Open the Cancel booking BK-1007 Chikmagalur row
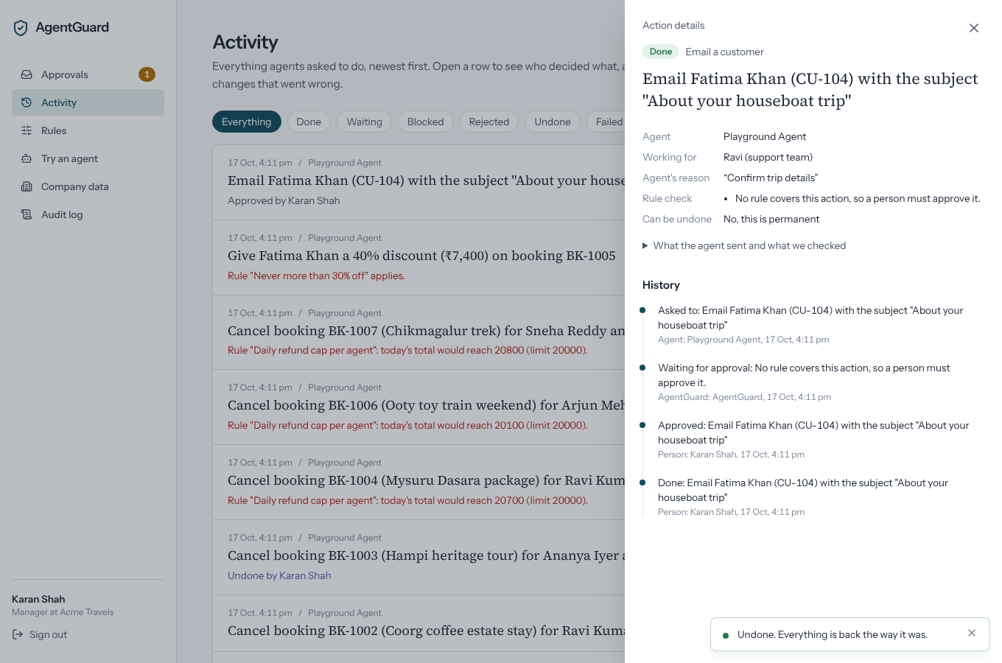This screenshot has width=1002, height=663. click(x=419, y=332)
